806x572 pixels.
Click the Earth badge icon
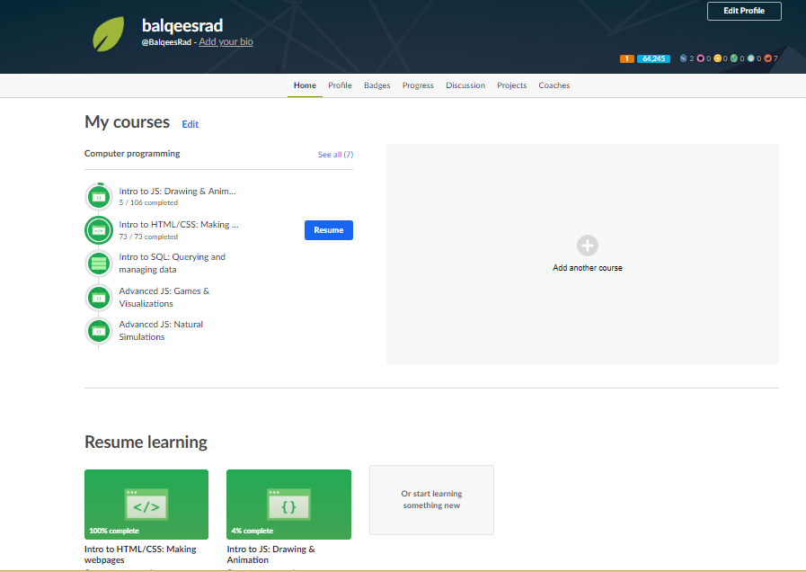pos(734,58)
